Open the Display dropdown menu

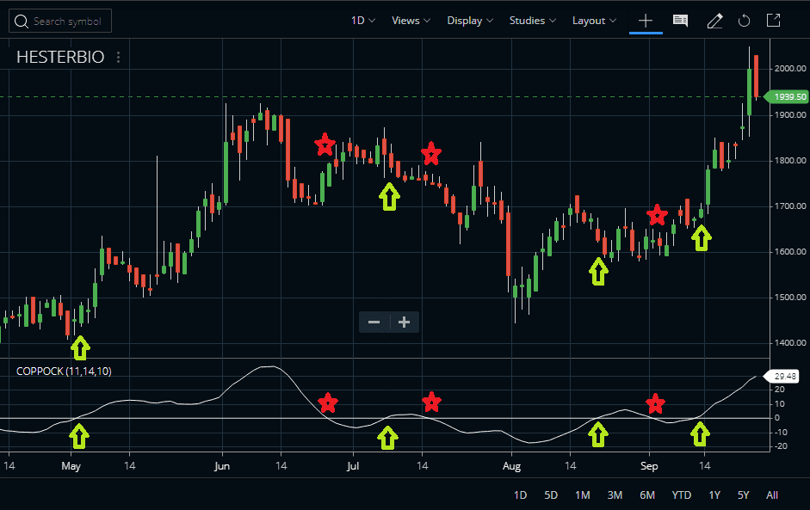[x=470, y=21]
